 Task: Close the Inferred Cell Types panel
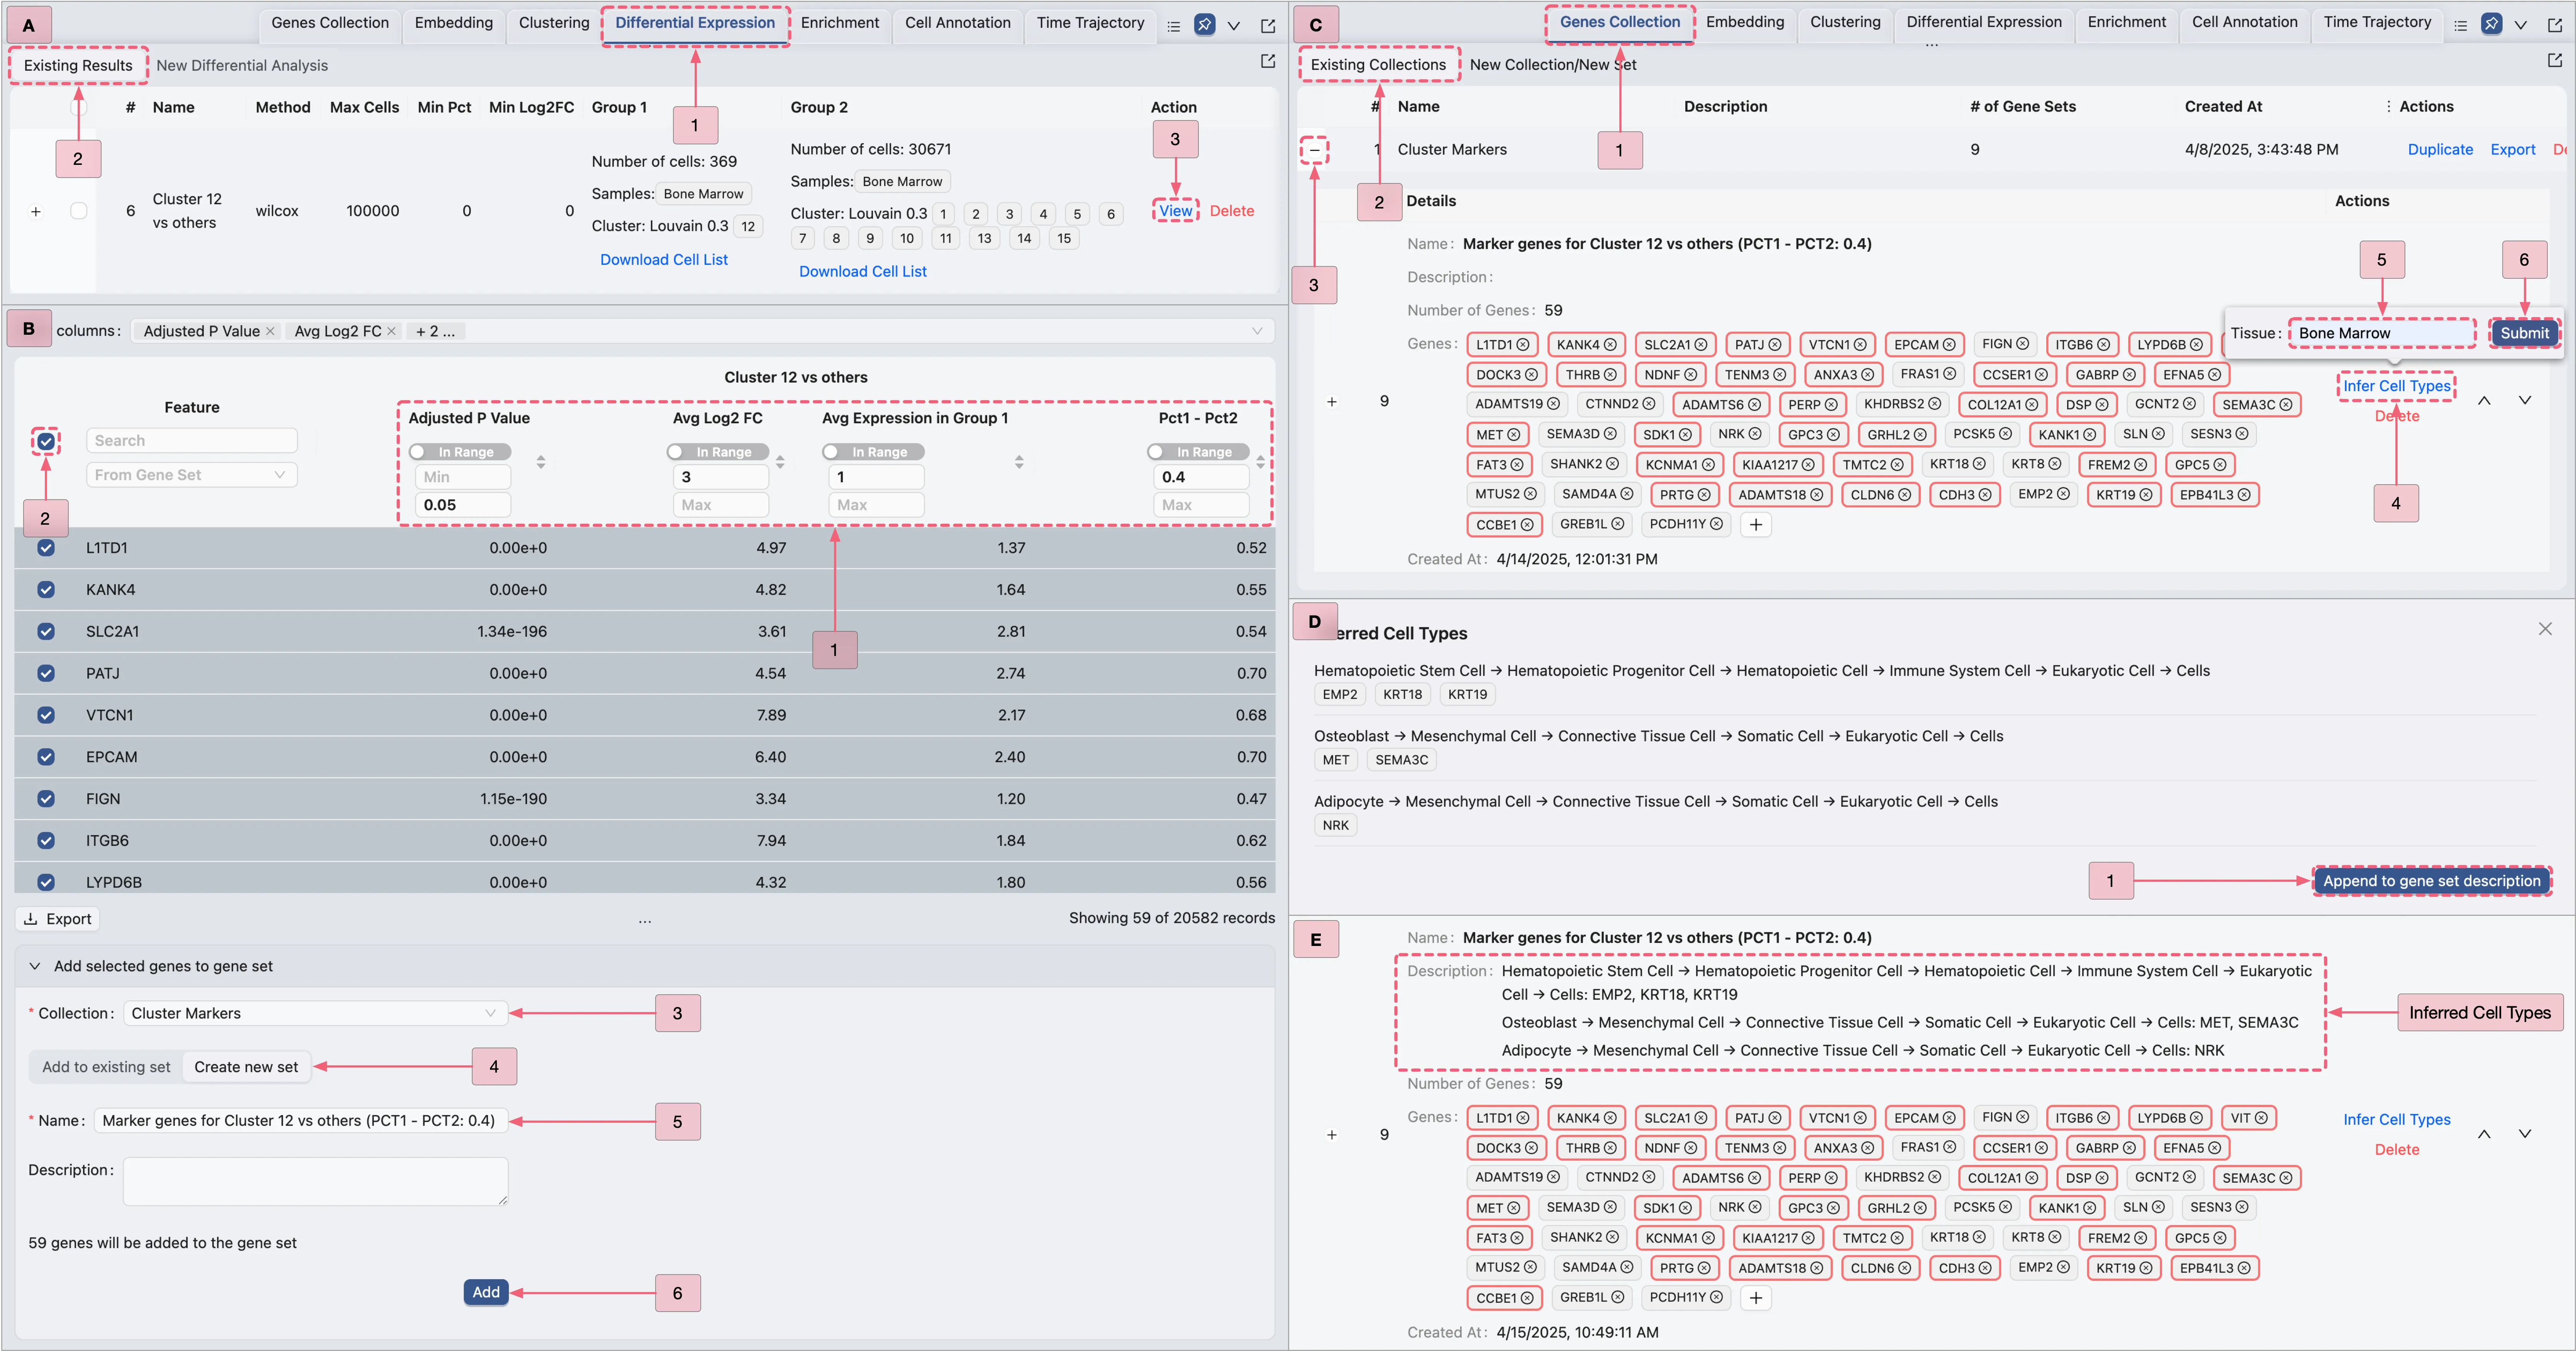pos(2545,629)
